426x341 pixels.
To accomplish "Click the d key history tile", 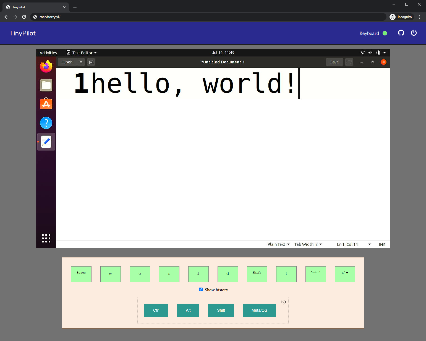I will coord(228,274).
